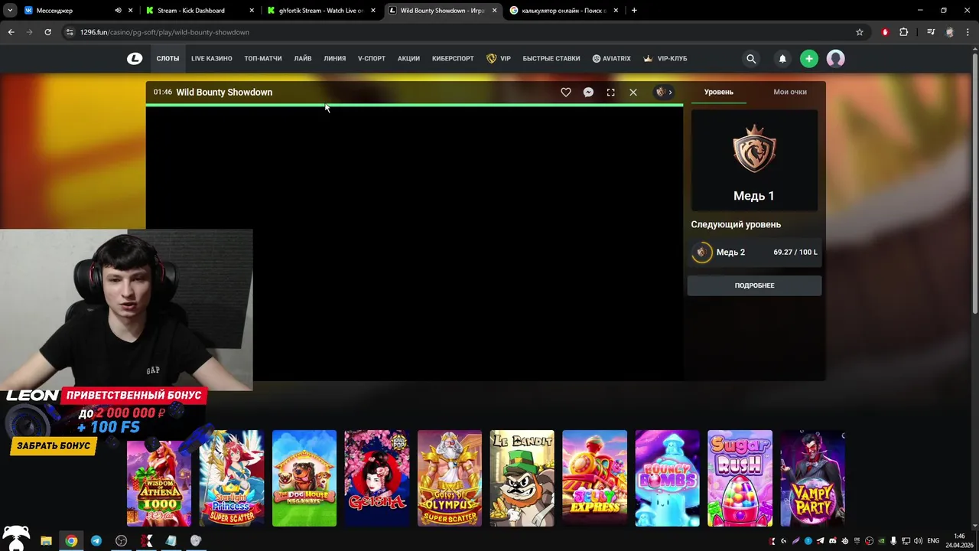
Task: Open notifications bell
Action: pyautogui.click(x=782, y=59)
